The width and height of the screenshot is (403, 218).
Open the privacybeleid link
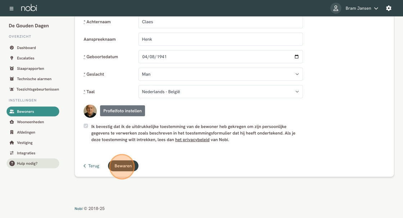coord(192,140)
